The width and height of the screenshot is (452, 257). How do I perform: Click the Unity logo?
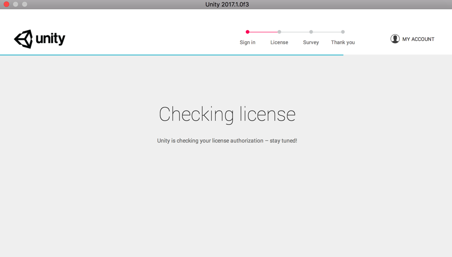(40, 39)
